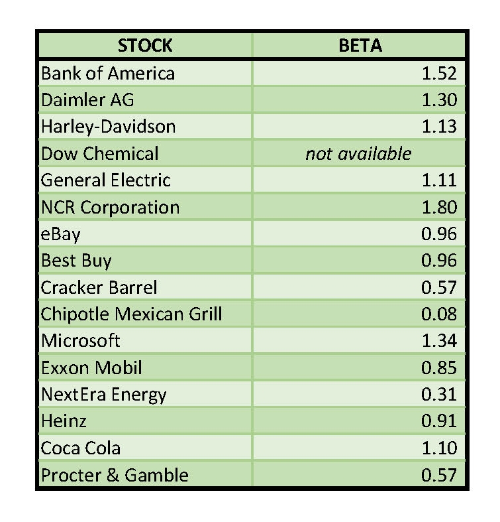Click the STOCK column header
Image resolution: width=500 pixels, height=522 pixels.
pyautogui.click(x=144, y=45)
